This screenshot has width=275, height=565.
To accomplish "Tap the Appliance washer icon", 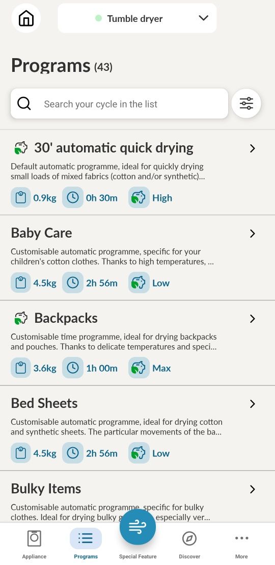I will pos(34,538).
